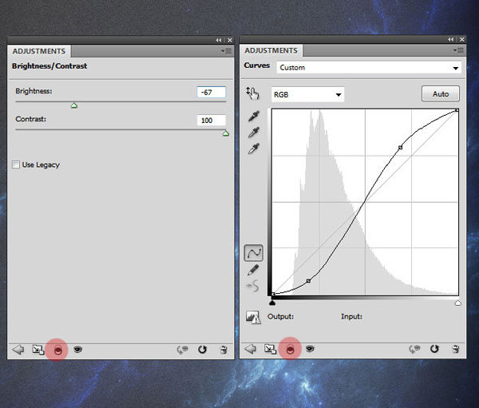
Task: Return to adjustment list in Brightness/Contrast panel
Action: [x=18, y=350]
